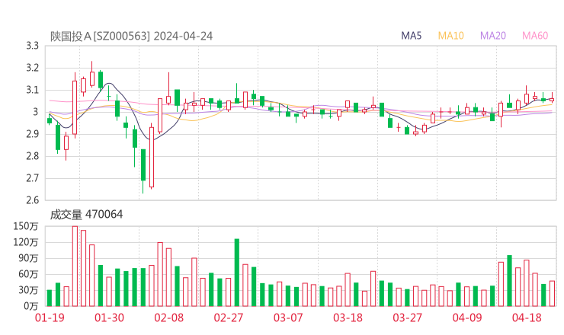Select the 3.1 price axis label
Viewport: 564px width, 335px height.
pos(32,90)
